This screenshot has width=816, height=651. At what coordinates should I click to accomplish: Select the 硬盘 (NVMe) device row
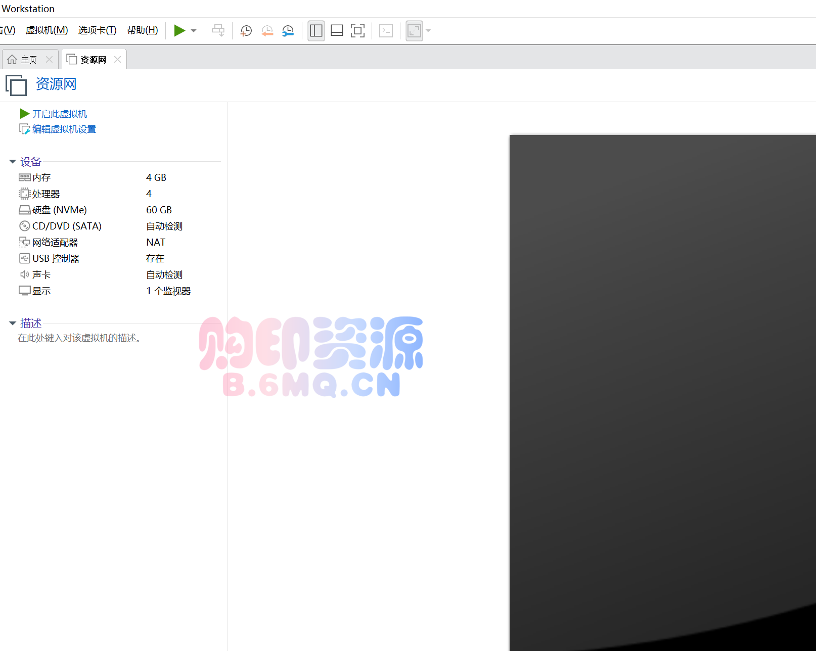point(119,210)
